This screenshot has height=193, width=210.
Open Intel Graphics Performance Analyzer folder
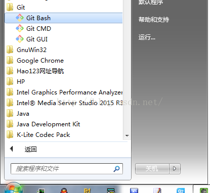pyautogui.click(x=64, y=92)
